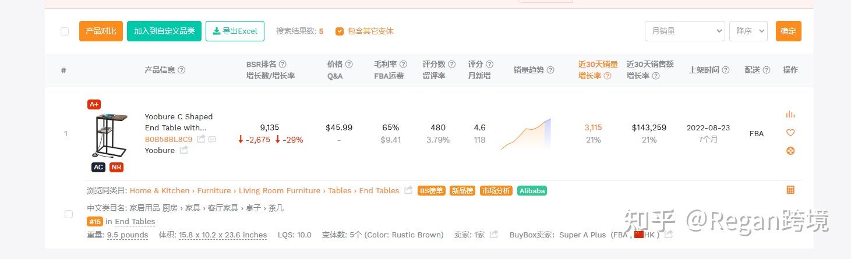Open the 降序 sort order dropdown
Viewport: 851px width, 259px height.
tap(748, 31)
